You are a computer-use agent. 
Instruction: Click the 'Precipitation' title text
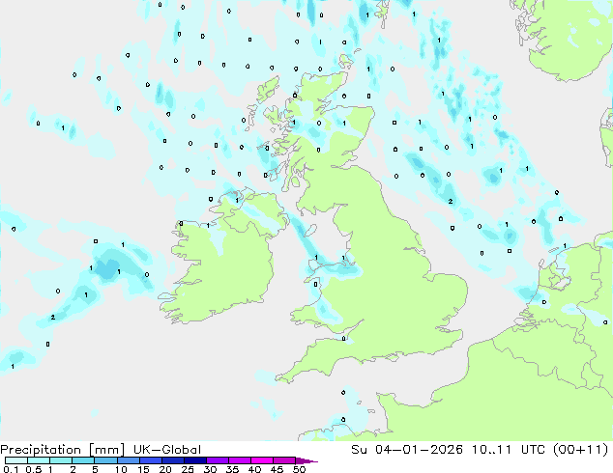coord(41,450)
